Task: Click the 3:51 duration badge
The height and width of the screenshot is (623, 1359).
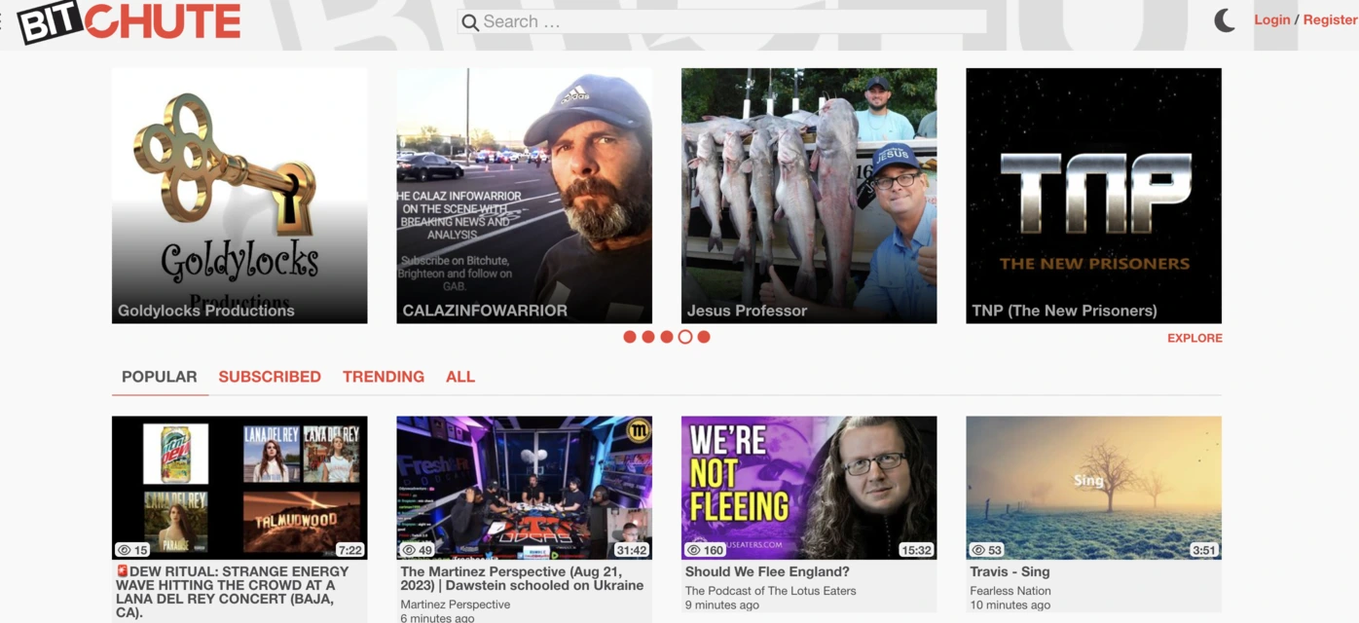Action: click(x=1204, y=550)
